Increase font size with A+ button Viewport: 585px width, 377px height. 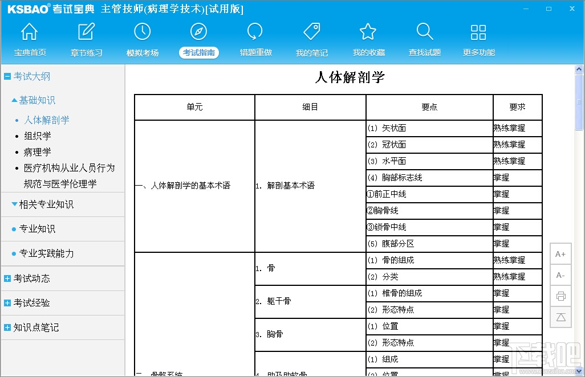(560, 254)
